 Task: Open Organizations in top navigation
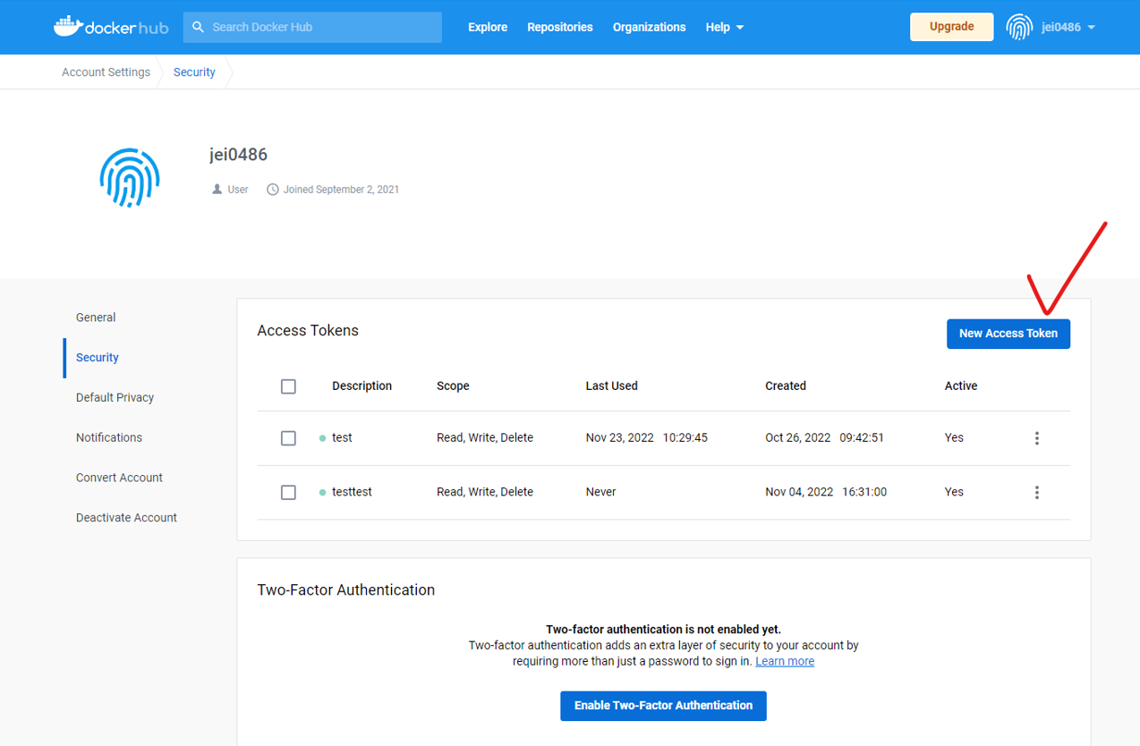(649, 27)
